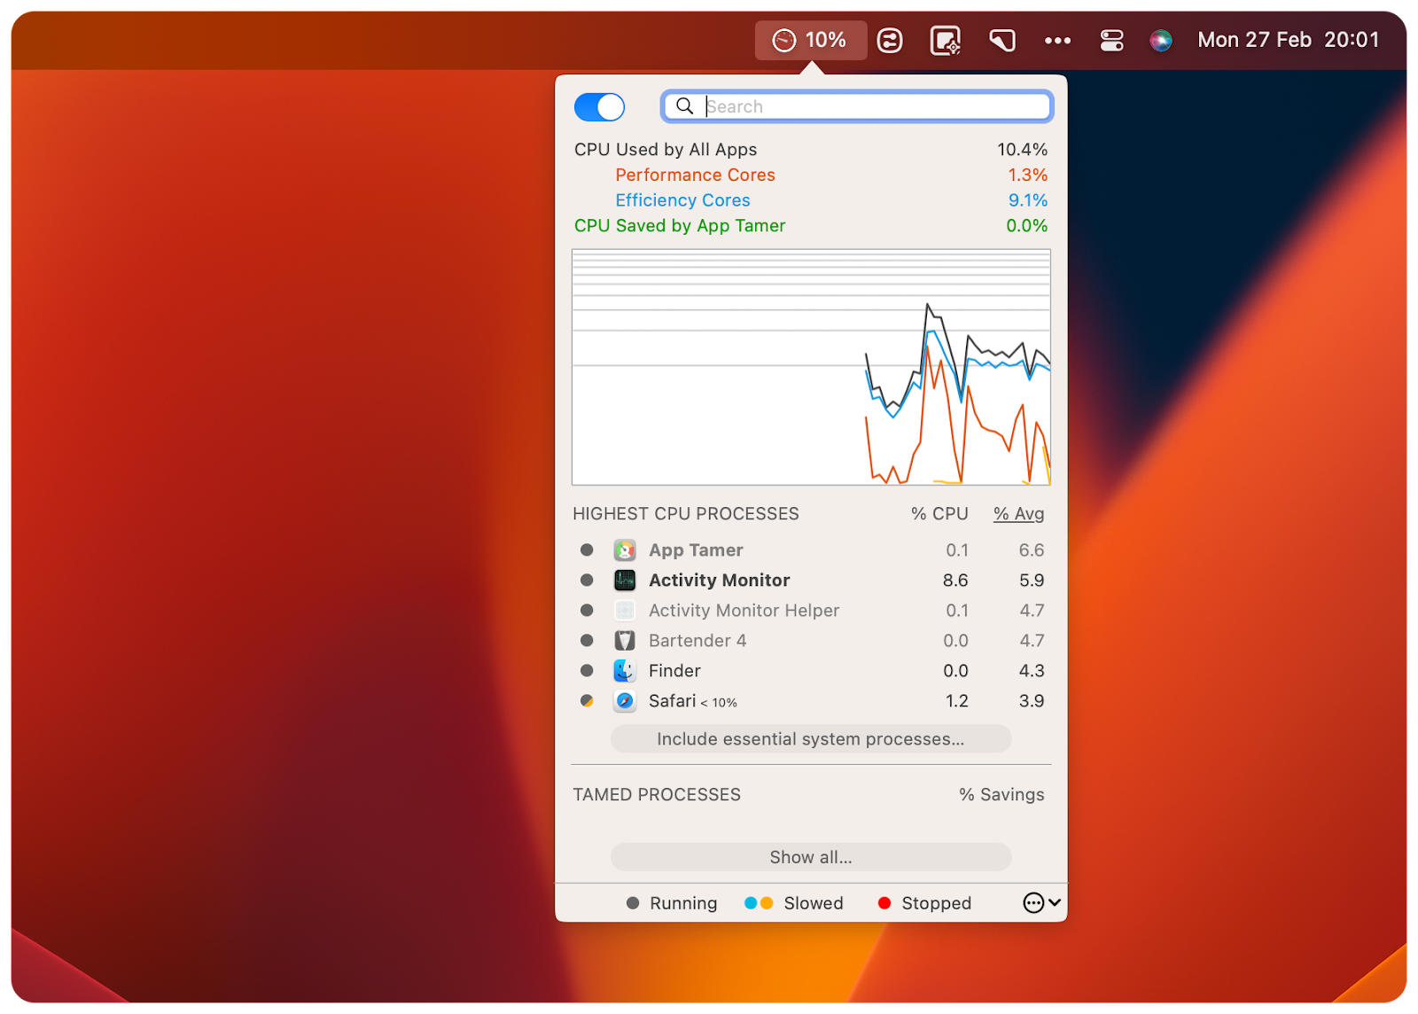
Task: Click Safari's slowed status indicator dot
Action: coord(587,700)
